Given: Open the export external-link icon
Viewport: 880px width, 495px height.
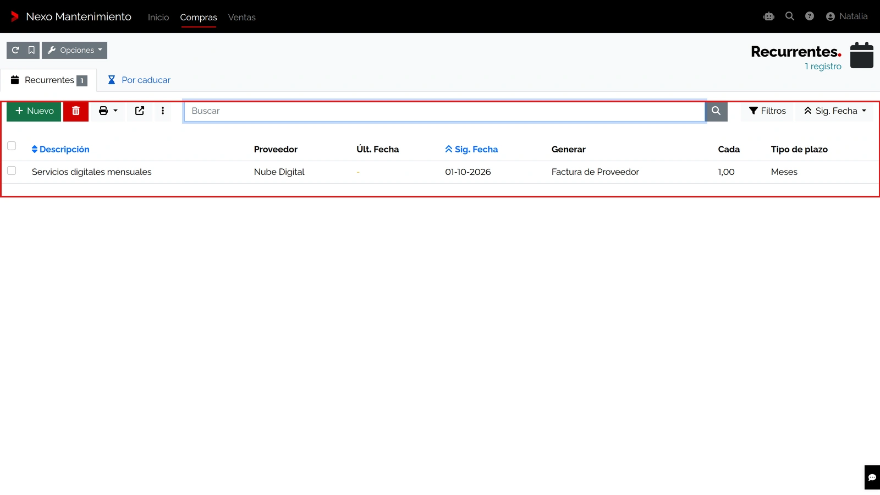Looking at the screenshot, I should coord(140,111).
